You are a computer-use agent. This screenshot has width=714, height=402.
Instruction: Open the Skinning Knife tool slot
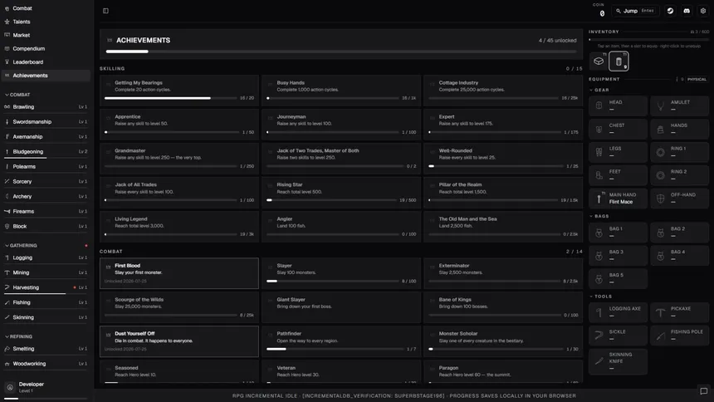click(618, 361)
